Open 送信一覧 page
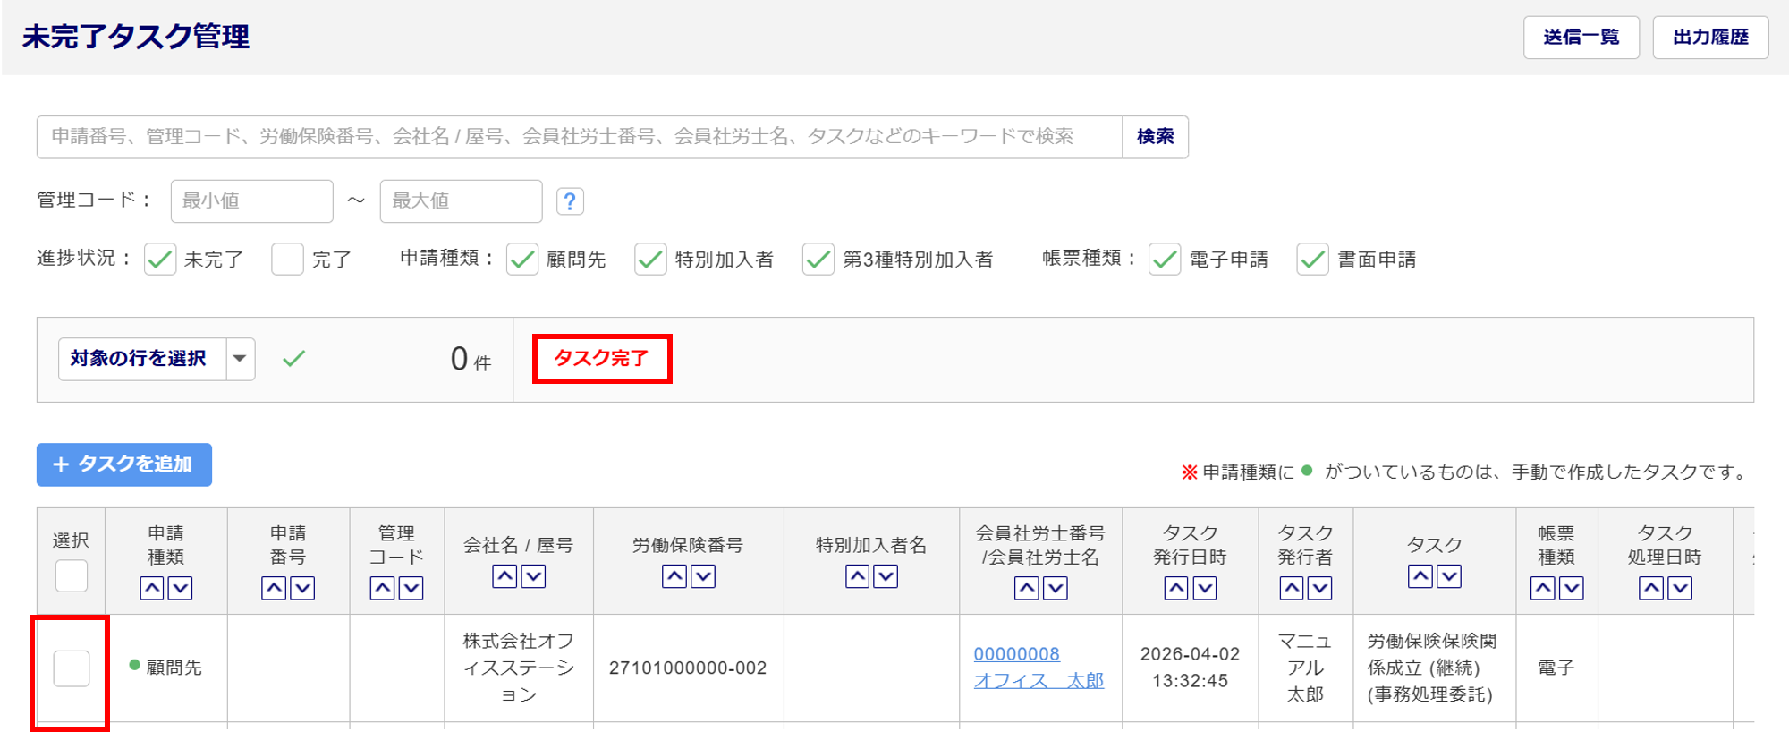1789x732 pixels. (1581, 38)
